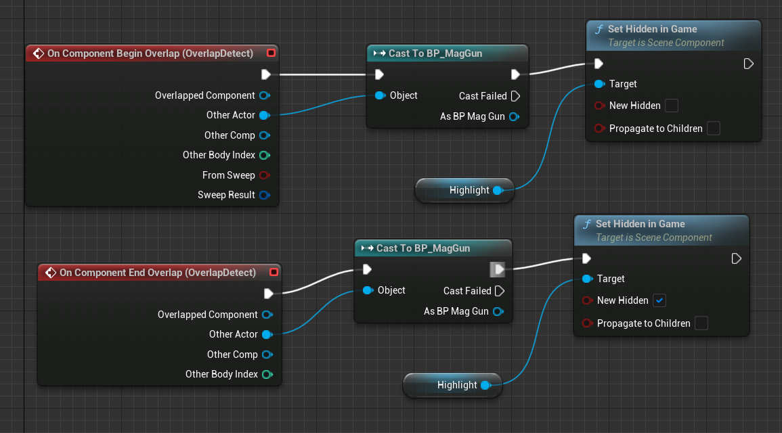782x433 pixels.
Task: Click lower node's Propagate to Children pin
Action: pyautogui.click(x=588, y=323)
